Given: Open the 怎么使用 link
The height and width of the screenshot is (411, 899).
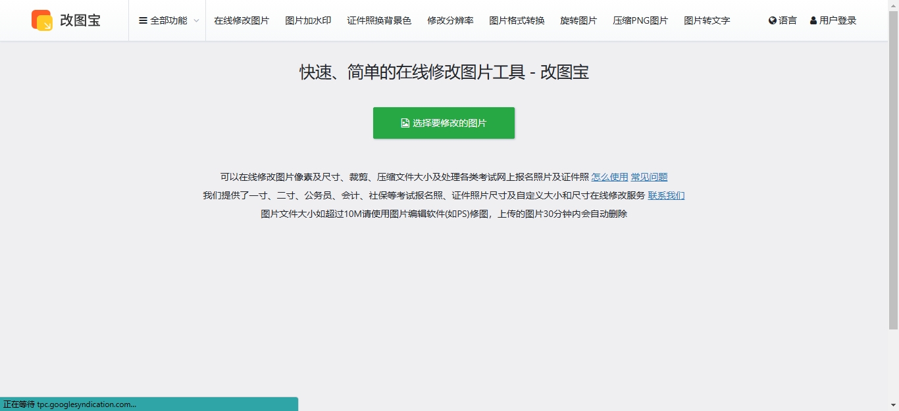Looking at the screenshot, I should 609,177.
